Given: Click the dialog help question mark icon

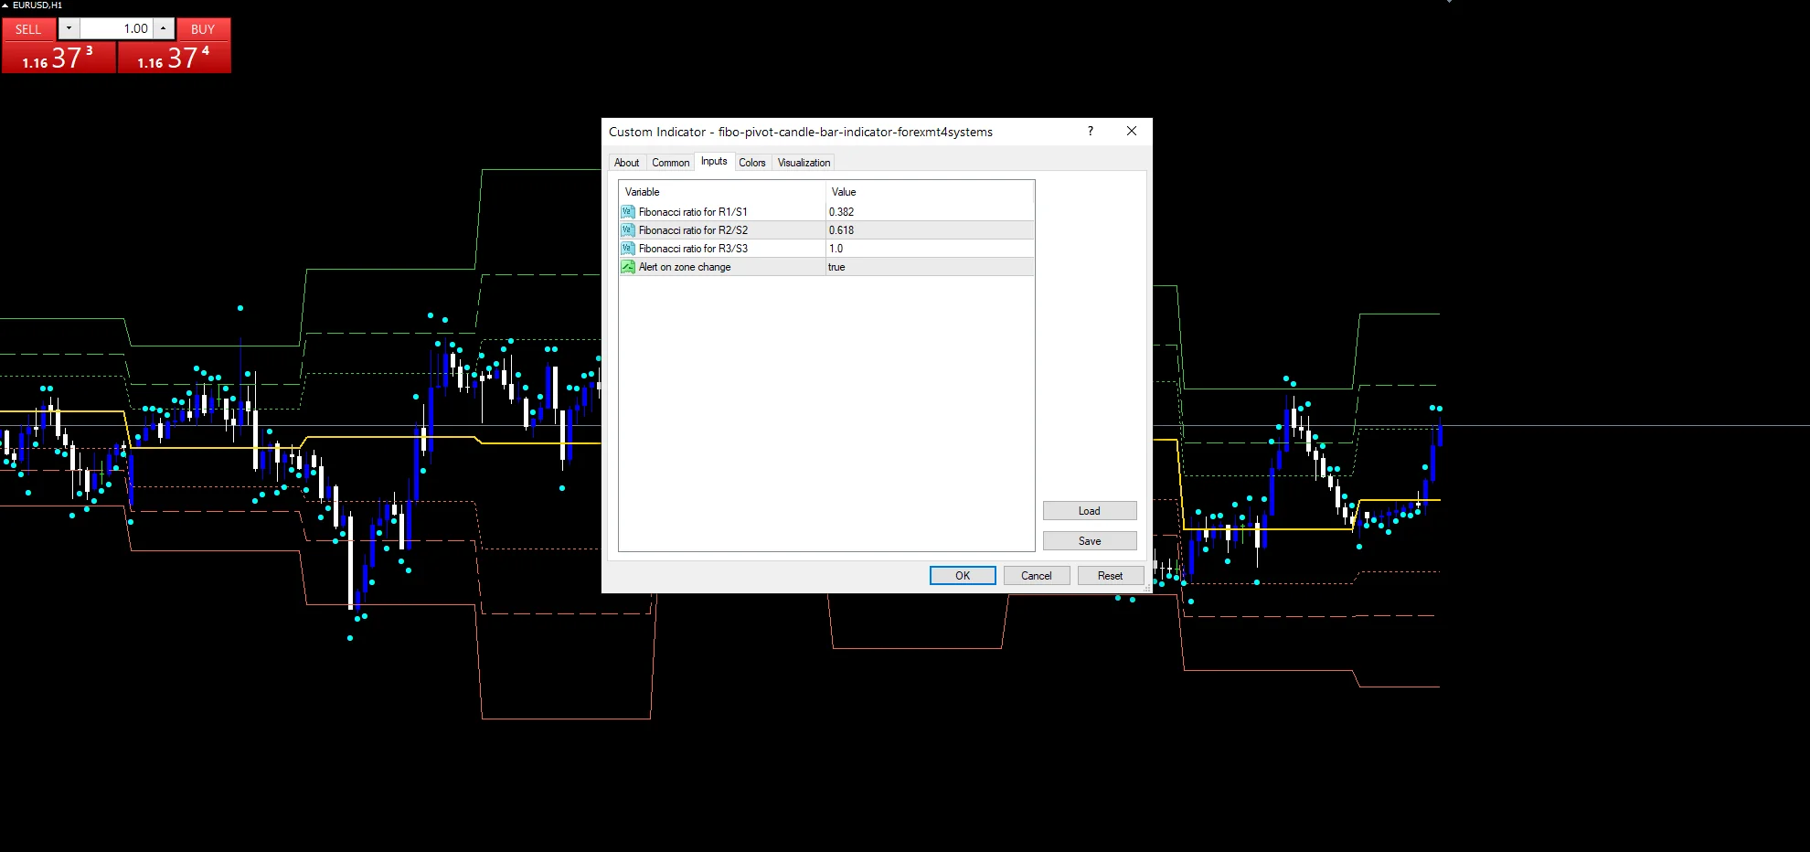Looking at the screenshot, I should [1090, 132].
